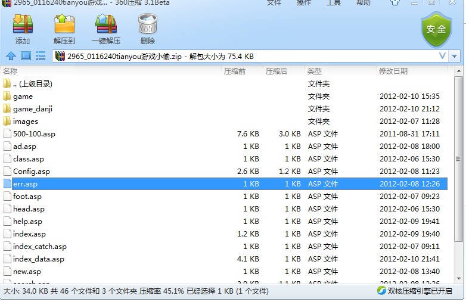
Task: Go up one level with blue arrow
Action: 11,56
